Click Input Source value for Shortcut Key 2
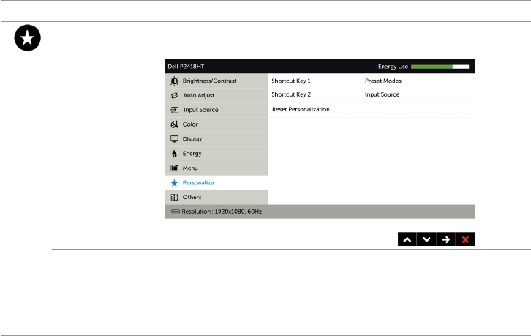 (x=382, y=94)
